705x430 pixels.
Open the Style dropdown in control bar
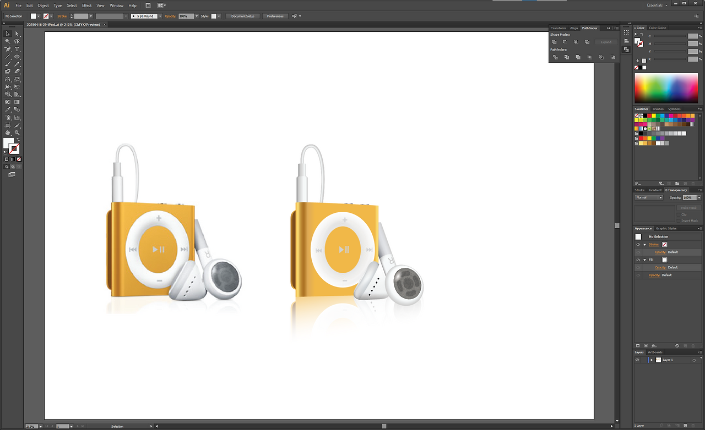pyautogui.click(x=219, y=16)
